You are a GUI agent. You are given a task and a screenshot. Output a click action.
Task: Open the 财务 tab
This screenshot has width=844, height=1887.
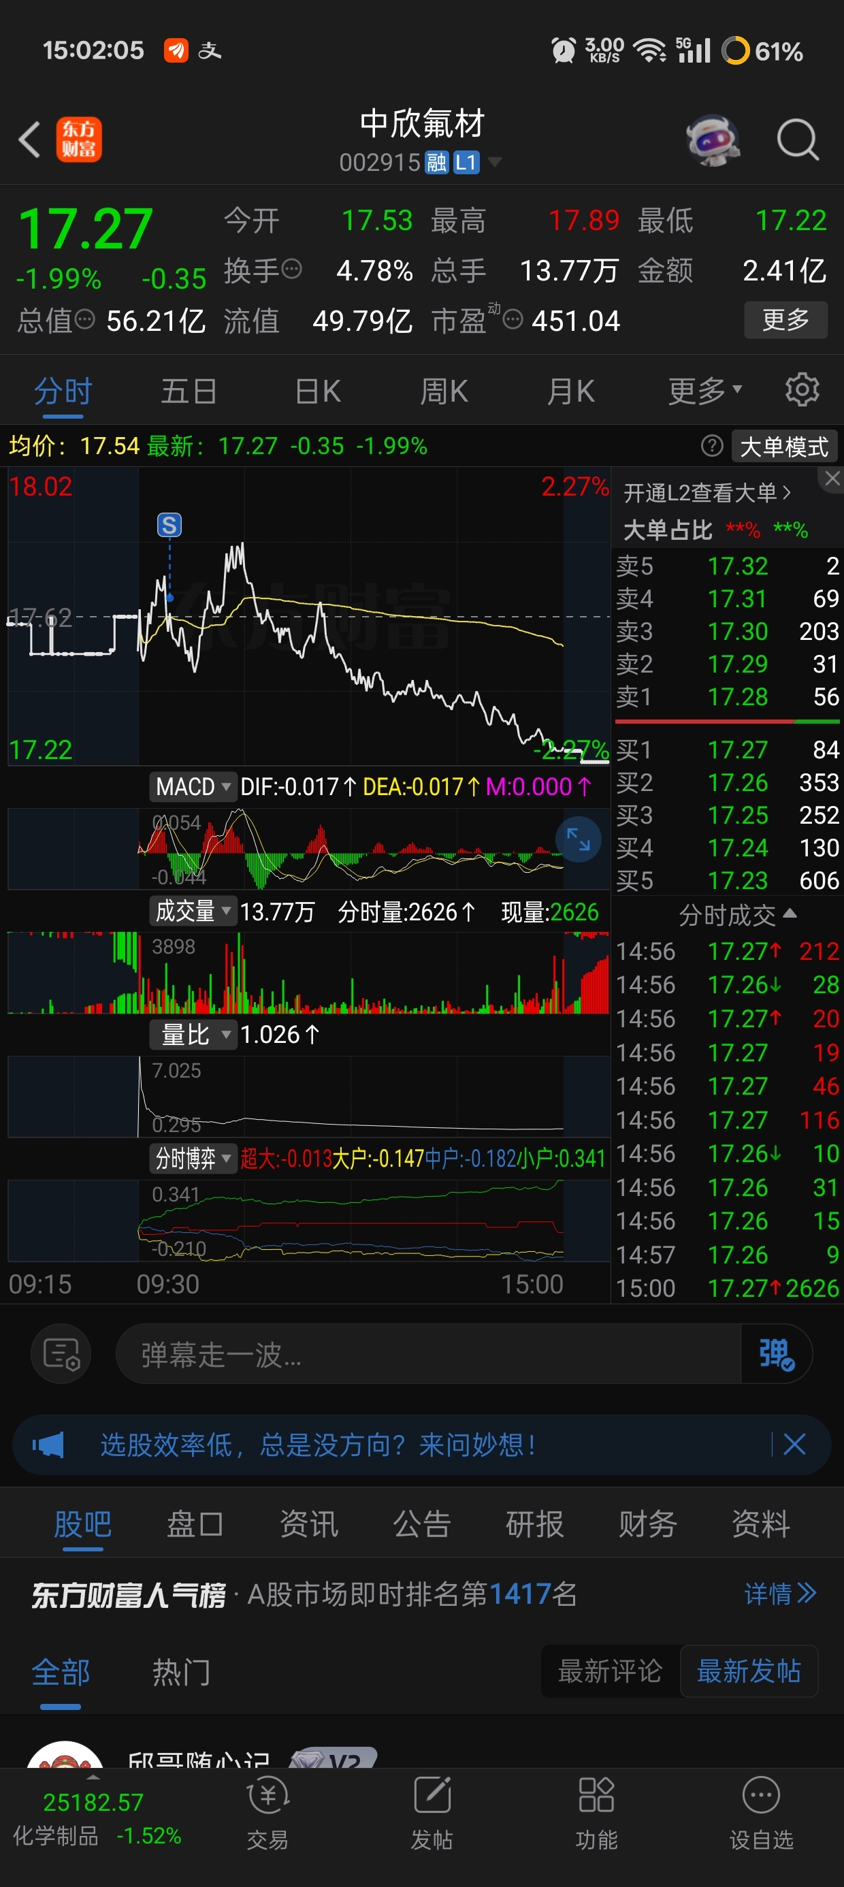pos(647,1524)
